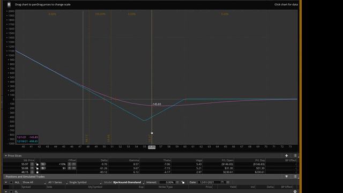Open the date calendar picker icon

point(222,182)
